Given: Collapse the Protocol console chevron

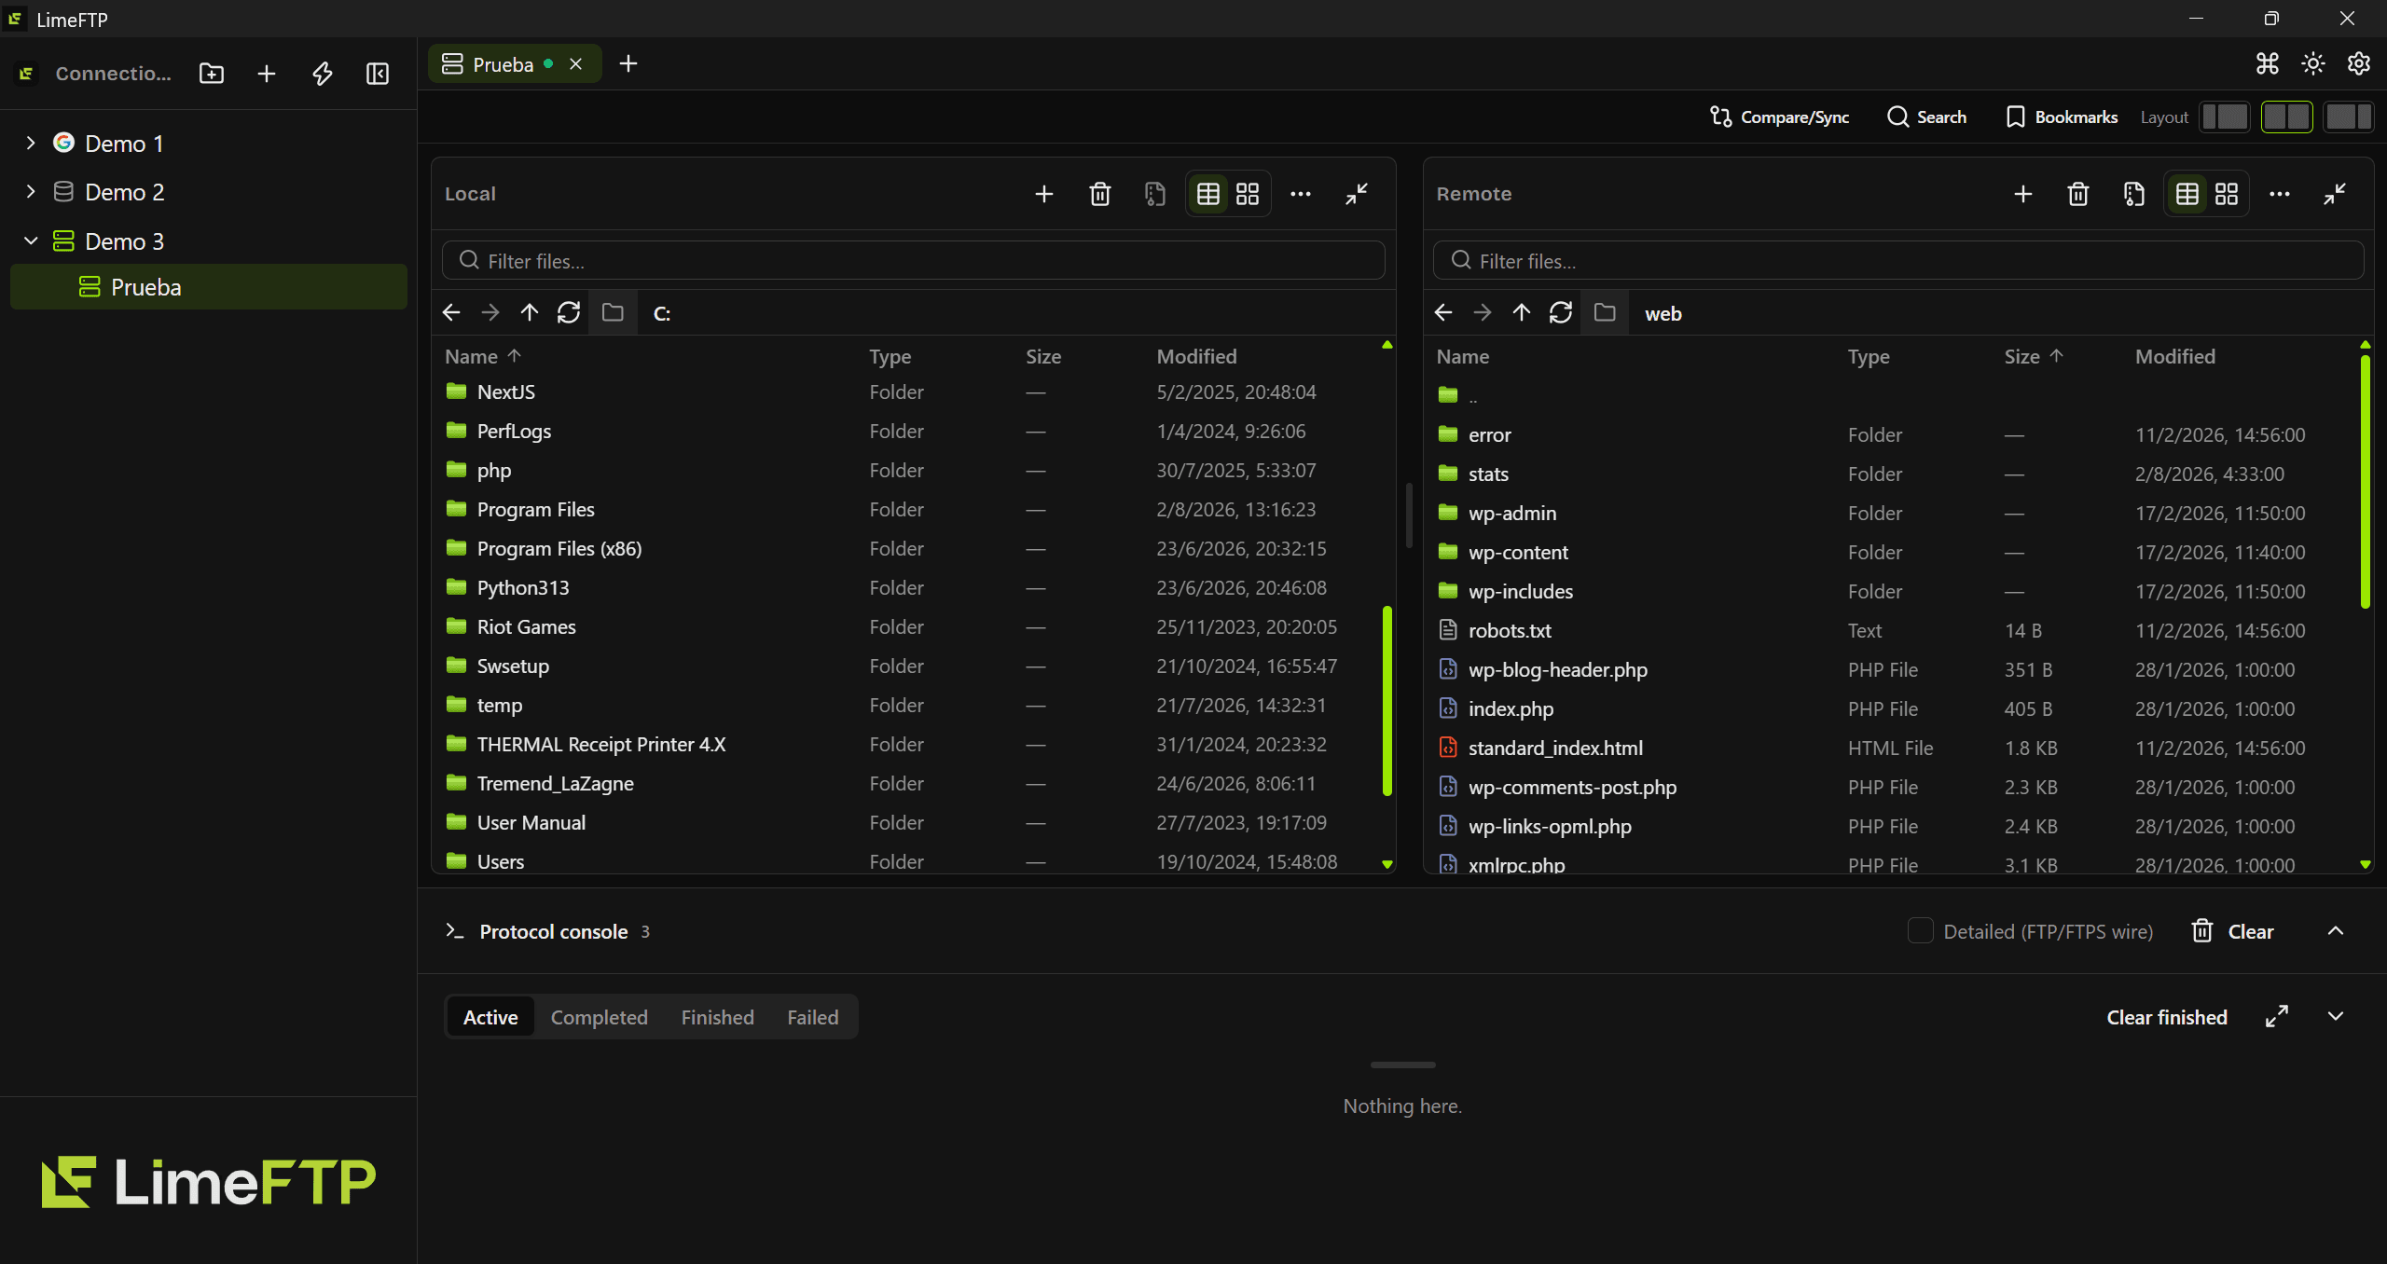Looking at the screenshot, I should pyautogui.click(x=2336, y=930).
